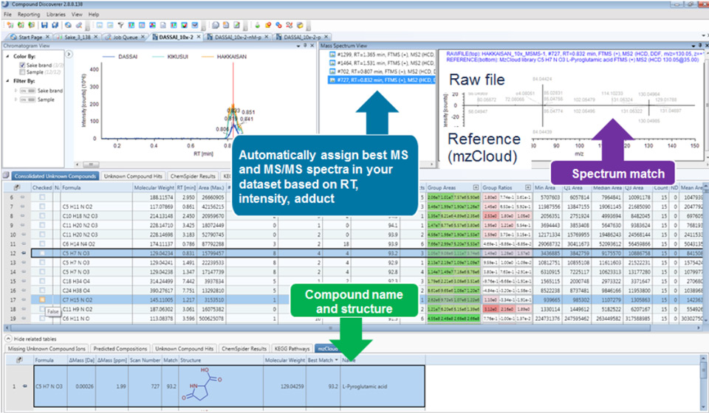709x413 pixels.
Task: Click Hide related tables label
Action: pyautogui.click(x=35, y=339)
